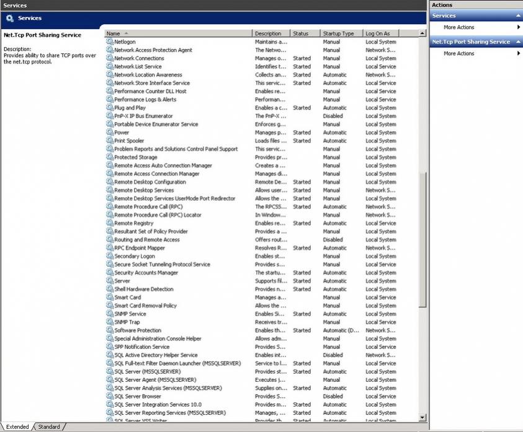This screenshot has width=523, height=432.
Task: Select the Network Access Protection Agent row
Action: pos(251,50)
